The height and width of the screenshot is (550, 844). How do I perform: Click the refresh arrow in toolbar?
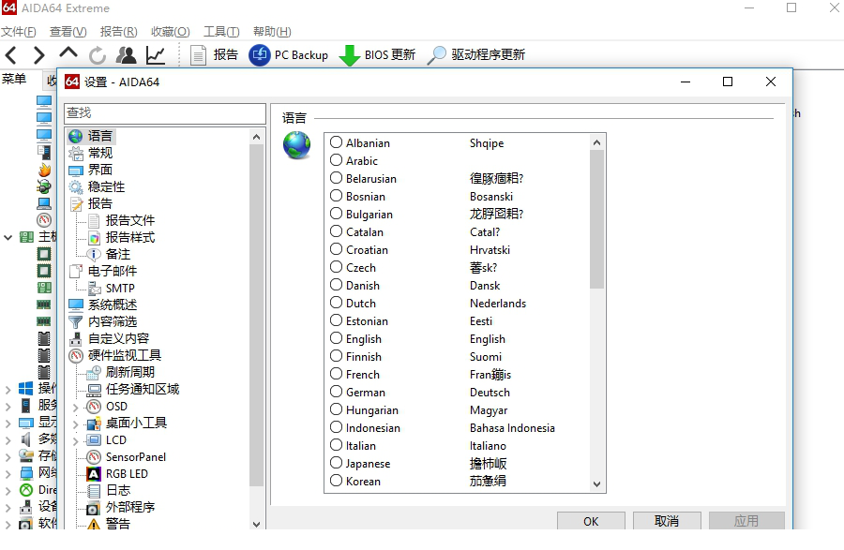pyautogui.click(x=98, y=55)
